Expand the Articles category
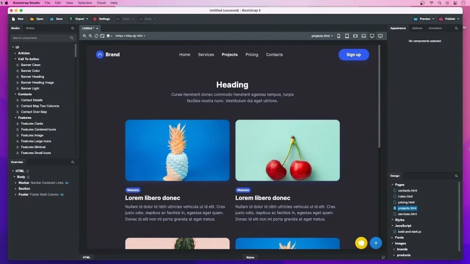This screenshot has height=264, width=470. tap(15, 53)
